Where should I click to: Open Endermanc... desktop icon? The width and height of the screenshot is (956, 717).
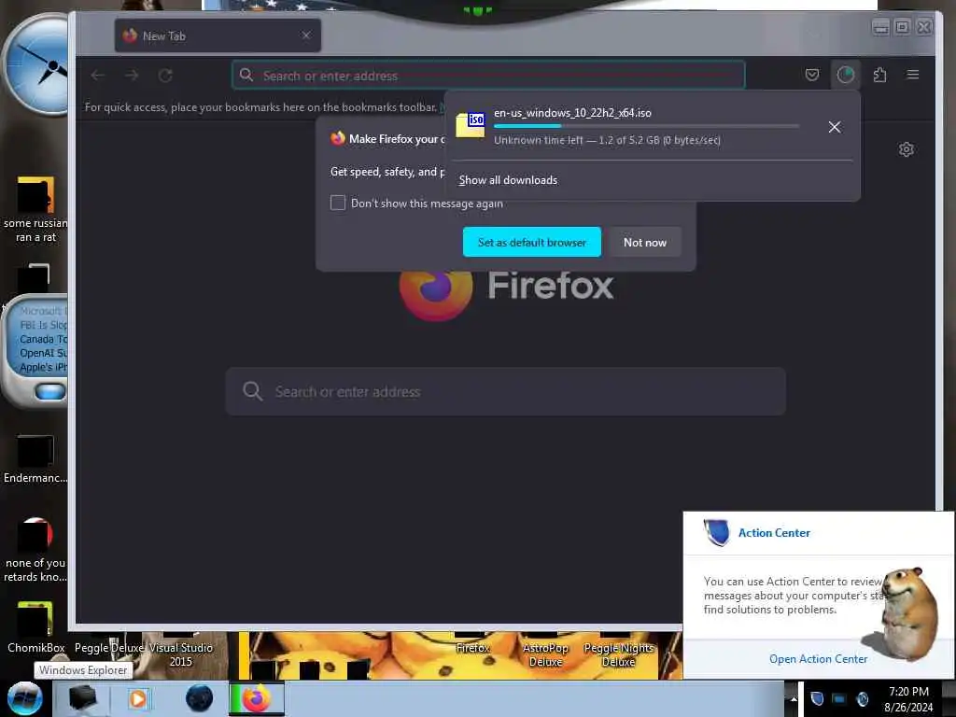click(35, 459)
